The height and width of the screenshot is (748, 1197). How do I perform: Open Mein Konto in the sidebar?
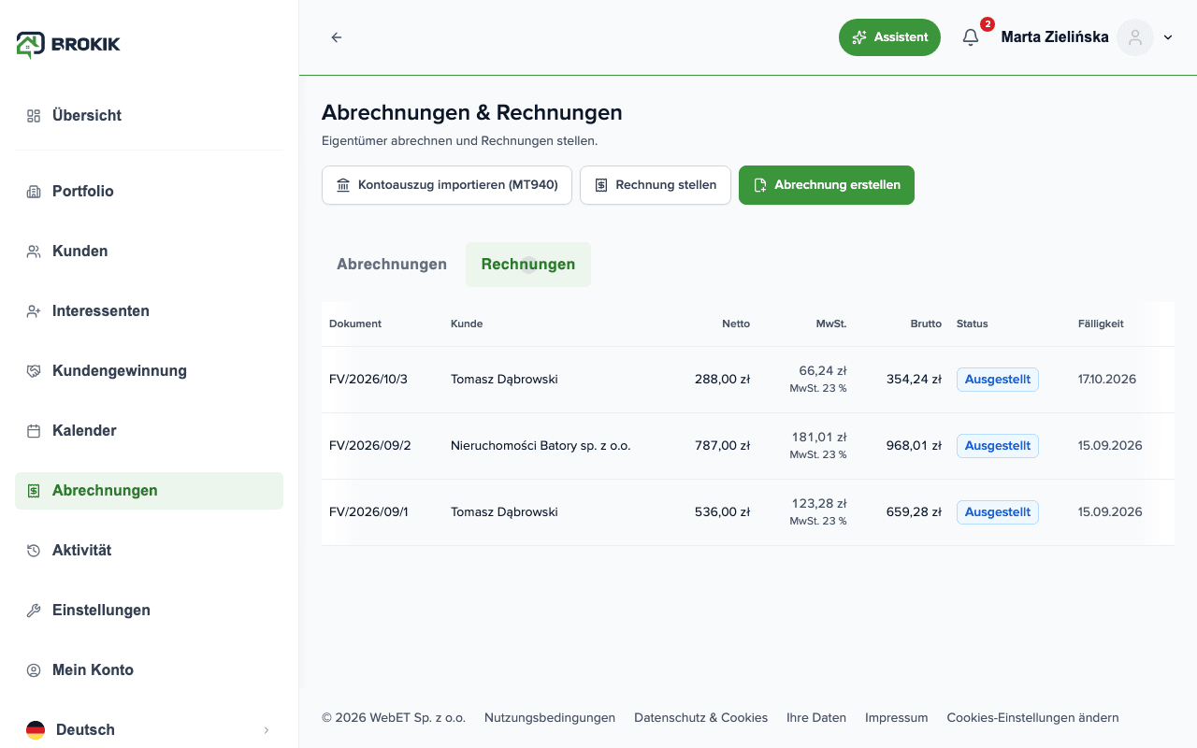(x=149, y=670)
